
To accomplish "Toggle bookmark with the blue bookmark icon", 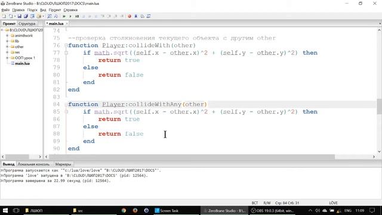I will tap(136, 16).
